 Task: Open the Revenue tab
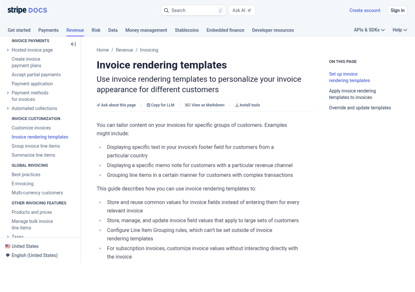coord(75,30)
